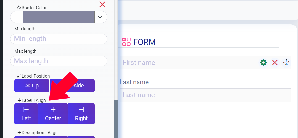Click the settings panel vertical scrollbar
This screenshot has height=138, width=298.
(116, 119)
